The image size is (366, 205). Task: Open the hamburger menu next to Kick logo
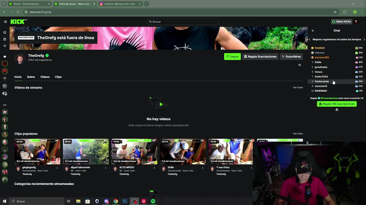[5, 22]
